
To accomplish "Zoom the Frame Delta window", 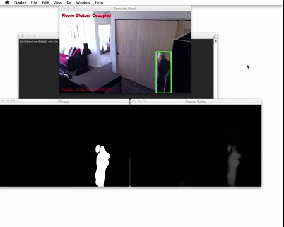I will pos(144,102).
